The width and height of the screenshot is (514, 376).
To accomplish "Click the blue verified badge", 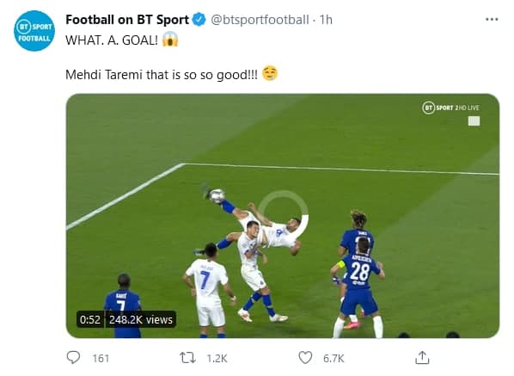I will coord(199,20).
